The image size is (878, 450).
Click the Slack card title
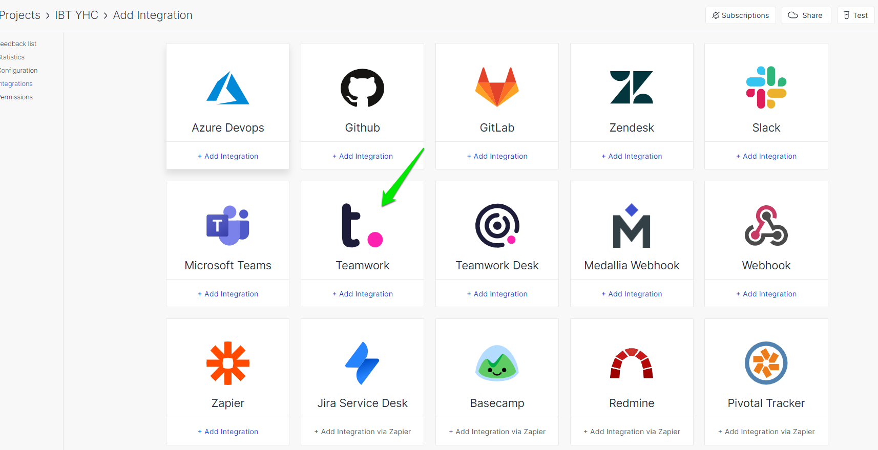766,127
